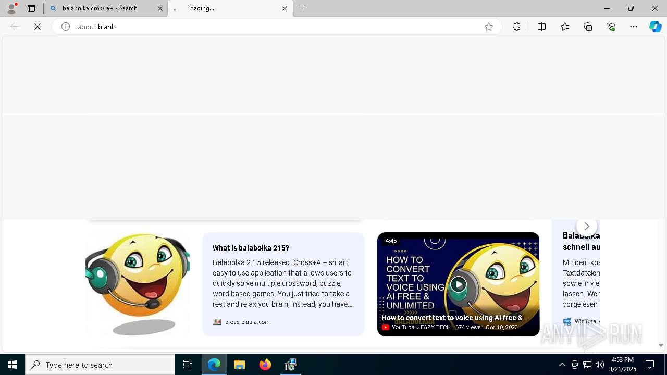
Task: Go back with the back arrow
Action: [x=15, y=27]
